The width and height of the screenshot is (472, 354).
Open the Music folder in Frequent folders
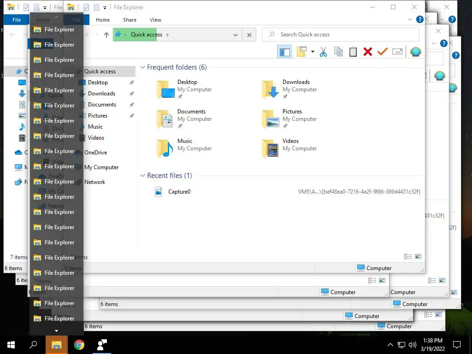tap(184, 148)
